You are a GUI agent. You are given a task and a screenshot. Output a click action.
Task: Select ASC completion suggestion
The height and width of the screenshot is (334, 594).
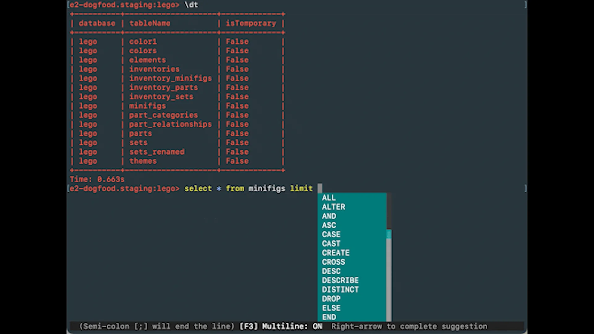pos(329,225)
